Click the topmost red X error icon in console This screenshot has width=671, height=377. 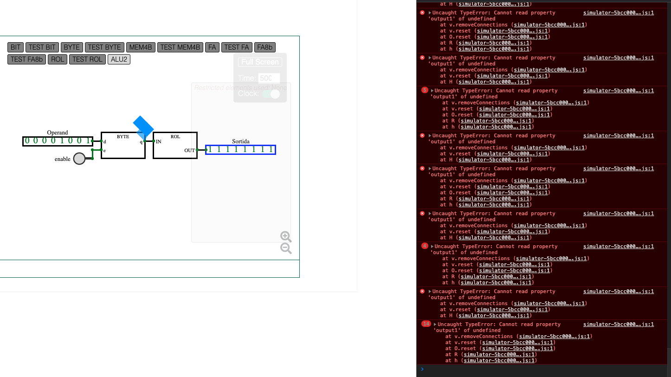coord(422,13)
